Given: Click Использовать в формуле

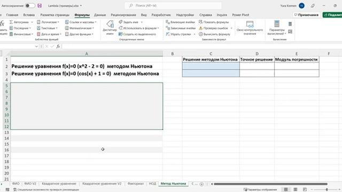Looking at the screenshot, I should pos(139,28).
